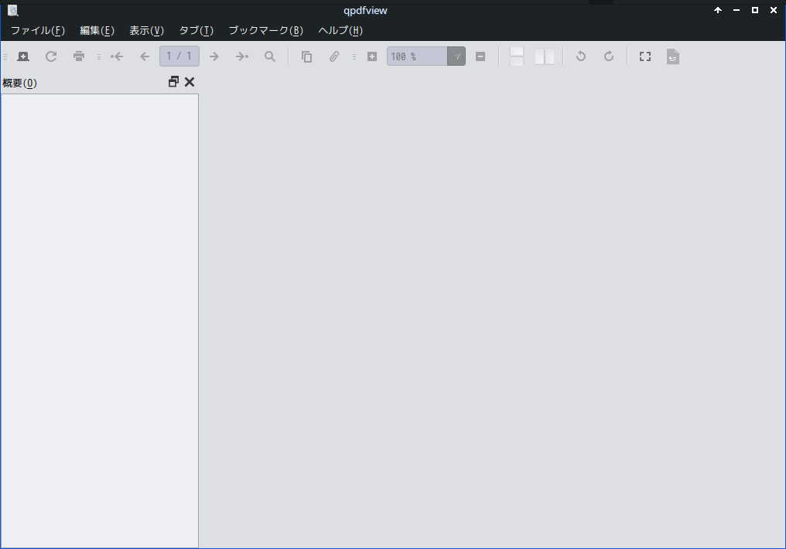Click the page number input field
786x549 pixels.
pyautogui.click(x=179, y=56)
